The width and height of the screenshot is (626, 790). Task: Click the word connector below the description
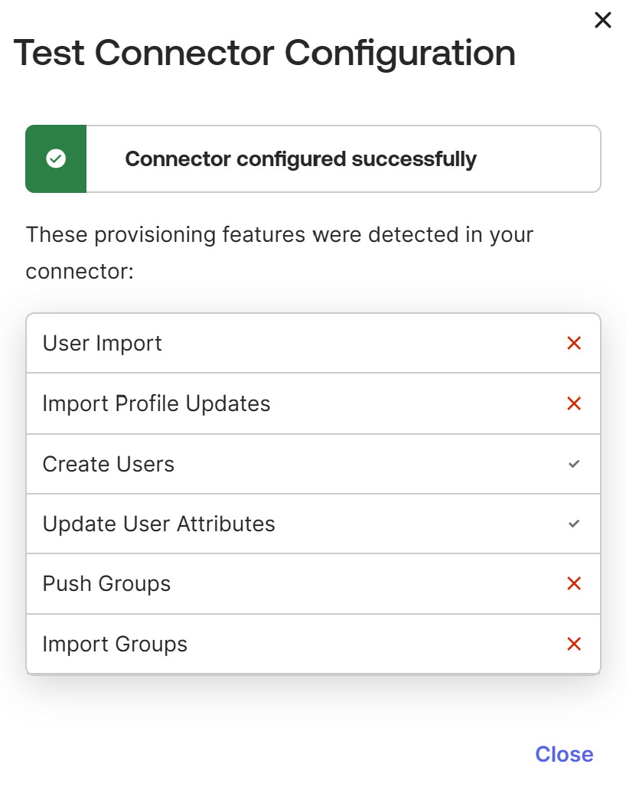coord(80,272)
